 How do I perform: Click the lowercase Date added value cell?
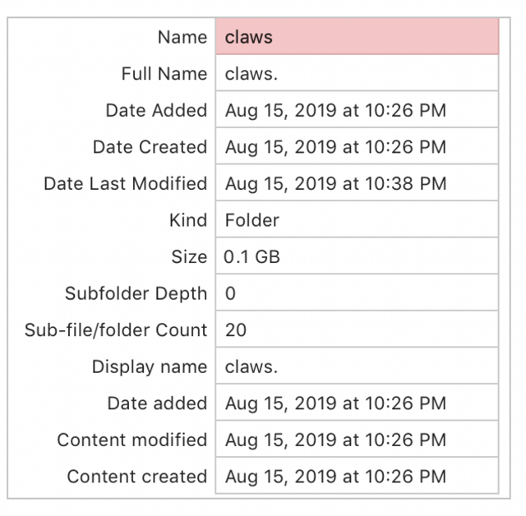coord(358,403)
